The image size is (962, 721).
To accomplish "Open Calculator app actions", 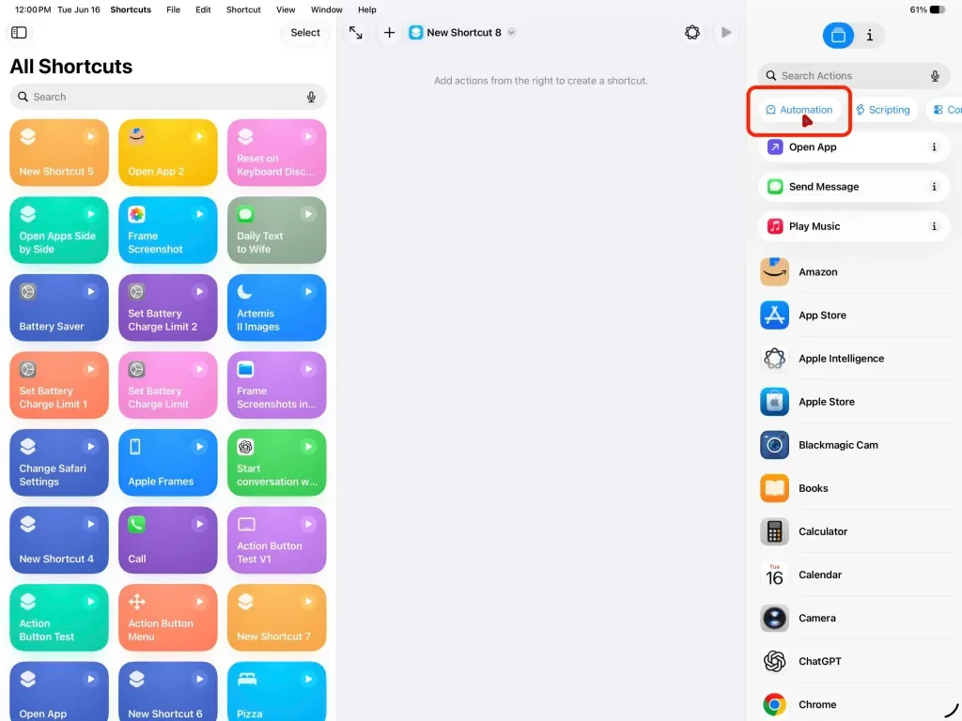I will 857,531.
